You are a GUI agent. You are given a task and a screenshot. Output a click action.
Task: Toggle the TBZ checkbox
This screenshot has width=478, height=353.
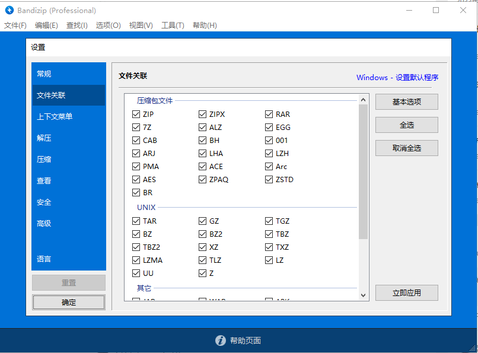click(x=269, y=234)
